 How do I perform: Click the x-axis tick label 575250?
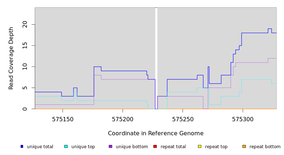coord(183,119)
